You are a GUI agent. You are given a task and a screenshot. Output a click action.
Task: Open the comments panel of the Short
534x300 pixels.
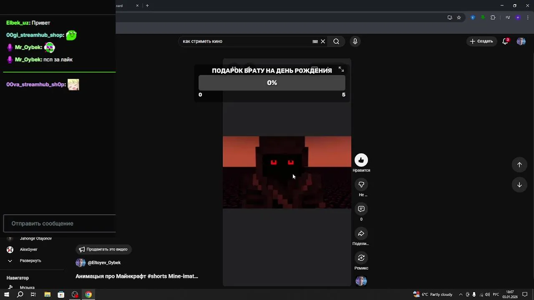[x=361, y=209]
